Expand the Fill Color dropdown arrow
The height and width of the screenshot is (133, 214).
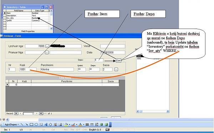point(70,124)
